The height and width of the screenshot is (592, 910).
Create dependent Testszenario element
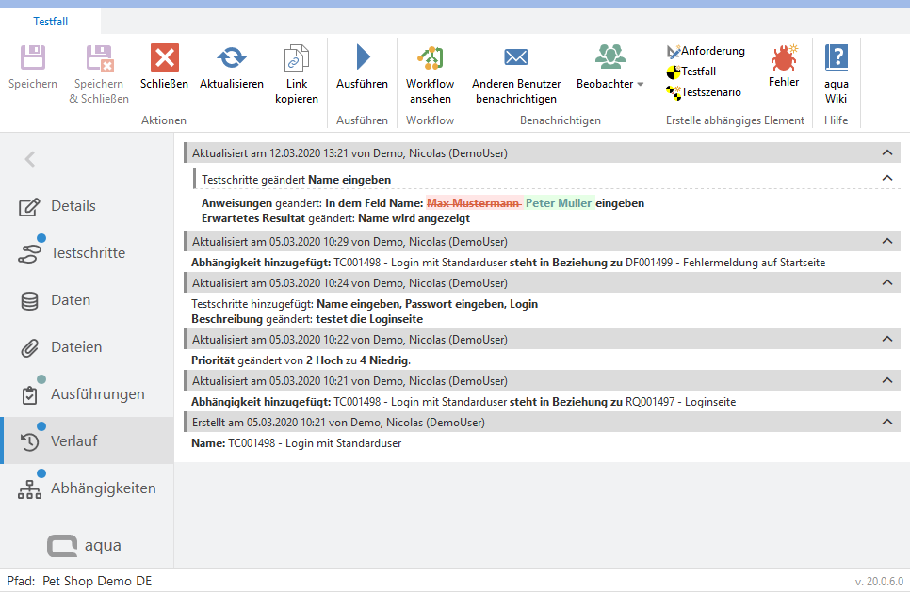pyautogui.click(x=704, y=92)
